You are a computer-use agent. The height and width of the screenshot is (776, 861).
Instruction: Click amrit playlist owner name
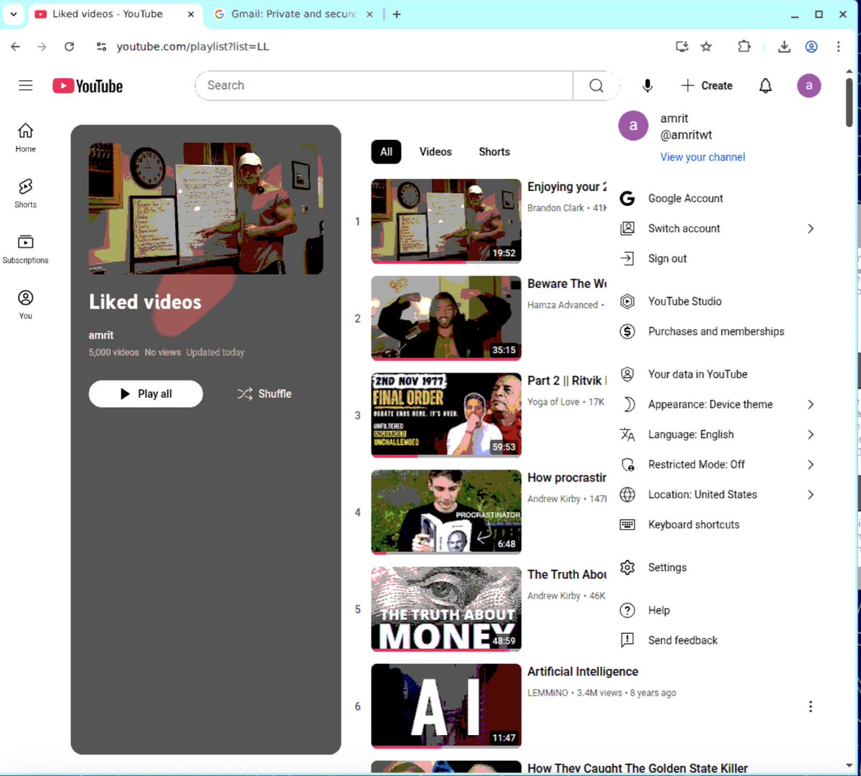(x=101, y=335)
